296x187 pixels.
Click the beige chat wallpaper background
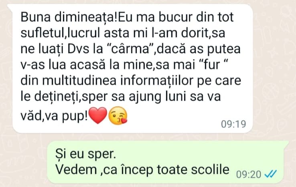point(274,75)
